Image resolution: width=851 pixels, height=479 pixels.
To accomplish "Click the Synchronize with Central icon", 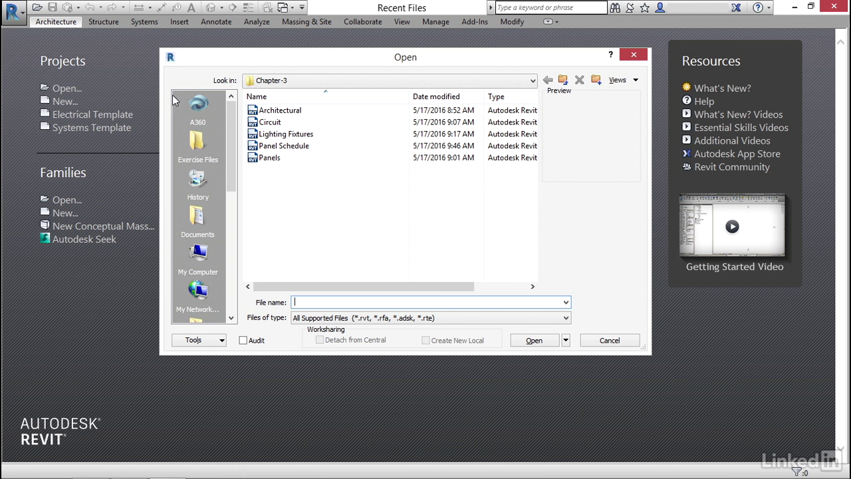I will (x=68, y=8).
